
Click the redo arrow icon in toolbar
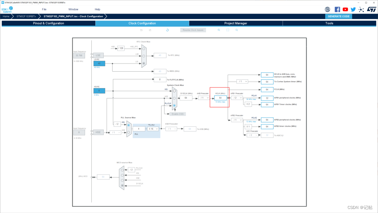pos(150,30)
